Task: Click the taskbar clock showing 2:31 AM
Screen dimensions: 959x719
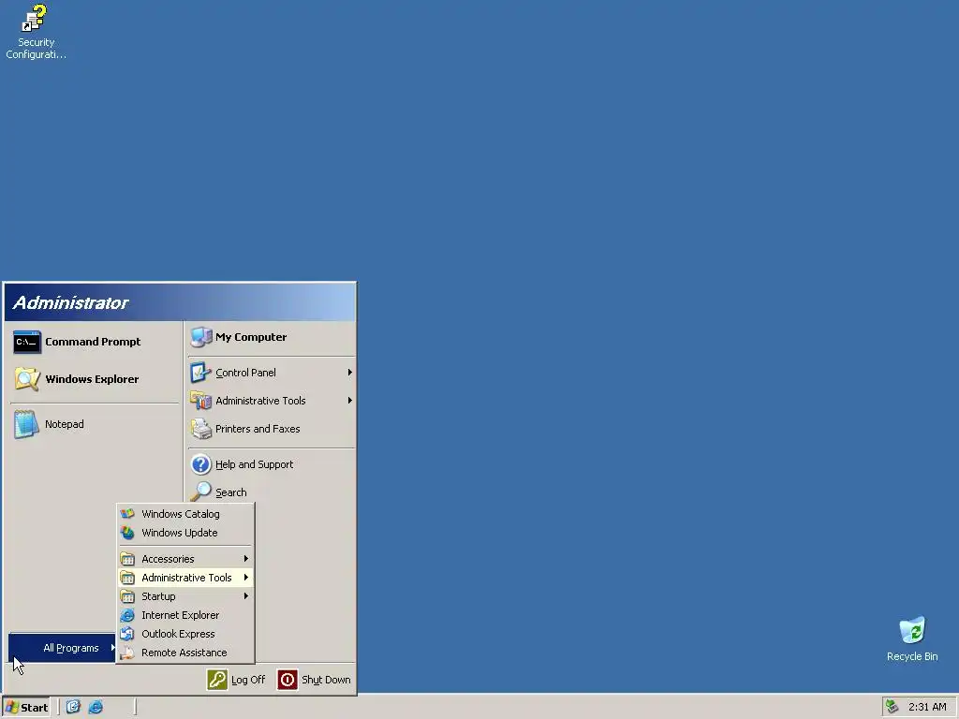Action: 927,707
